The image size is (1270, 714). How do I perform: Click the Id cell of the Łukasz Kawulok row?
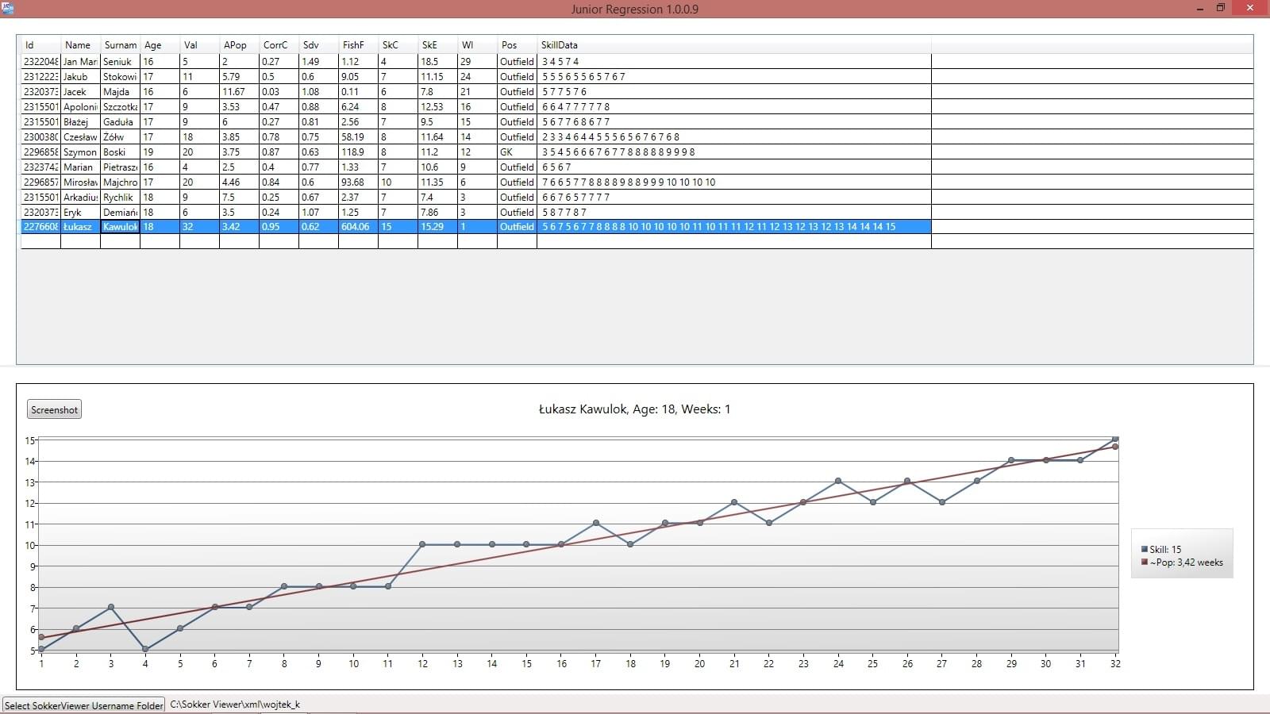pos(40,227)
